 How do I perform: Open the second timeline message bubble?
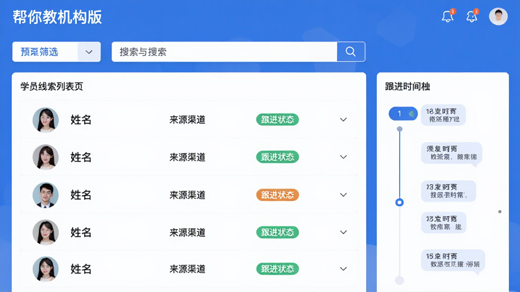[451, 153]
